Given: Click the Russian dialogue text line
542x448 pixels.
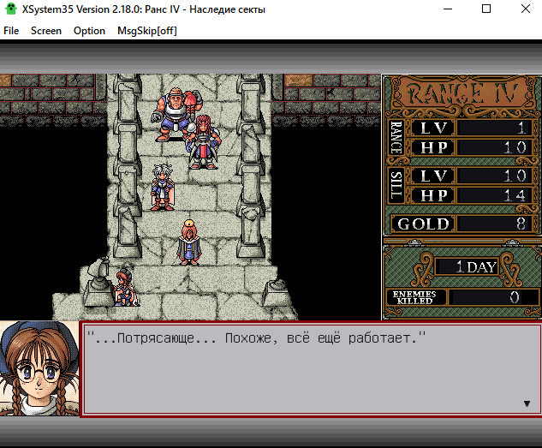Looking at the screenshot, I should tap(256, 337).
